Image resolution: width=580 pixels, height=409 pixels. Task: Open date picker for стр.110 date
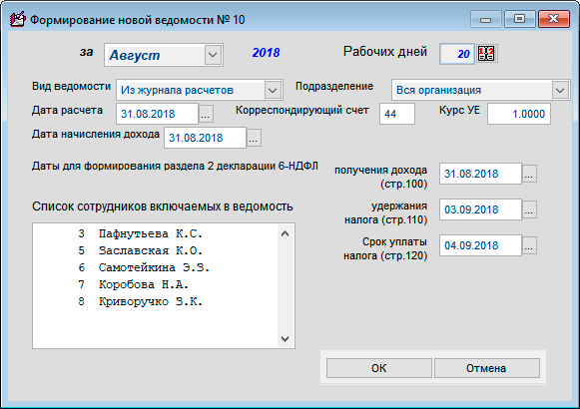(x=529, y=209)
